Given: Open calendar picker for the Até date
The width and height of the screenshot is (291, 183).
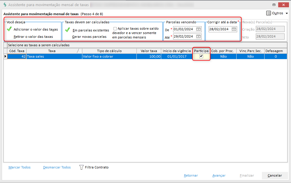Looking at the screenshot, I should pos(198,36).
